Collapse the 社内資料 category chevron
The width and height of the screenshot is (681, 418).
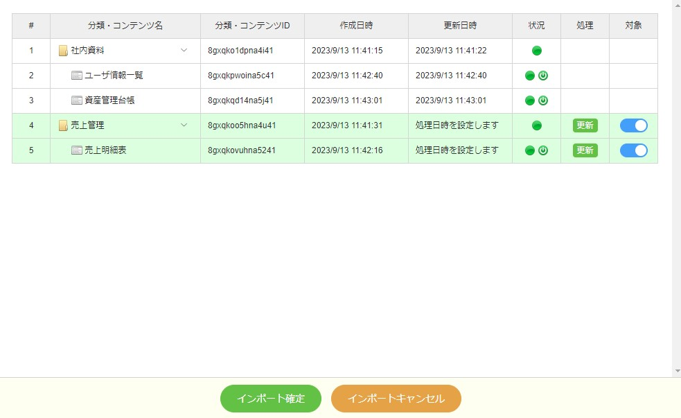(x=184, y=51)
